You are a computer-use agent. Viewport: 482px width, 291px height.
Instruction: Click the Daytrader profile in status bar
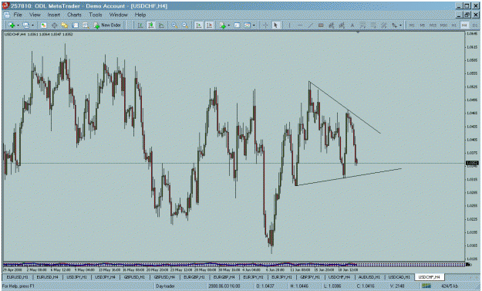point(165,286)
